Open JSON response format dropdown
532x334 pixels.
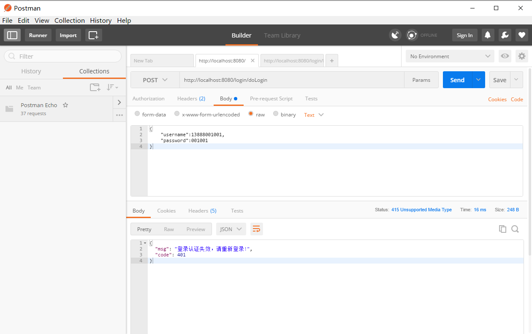tap(231, 229)
